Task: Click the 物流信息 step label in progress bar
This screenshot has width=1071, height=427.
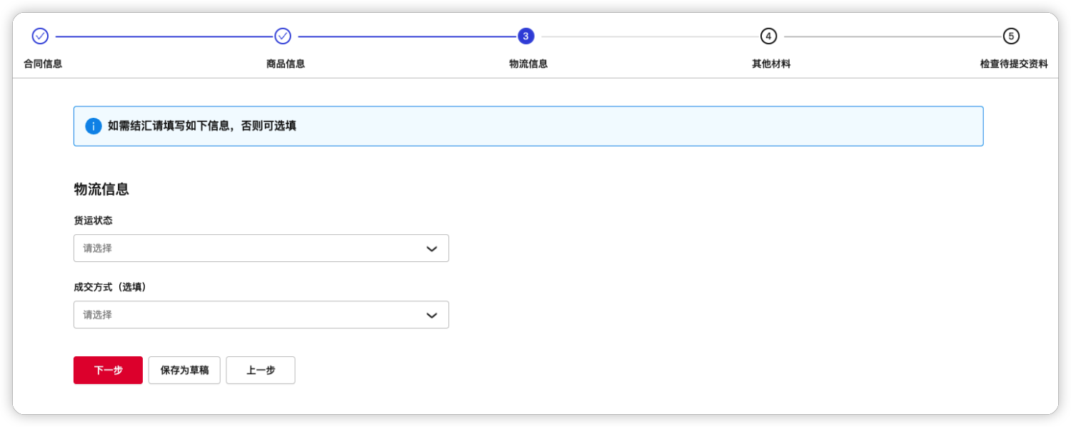Action: tap(528, 64)
